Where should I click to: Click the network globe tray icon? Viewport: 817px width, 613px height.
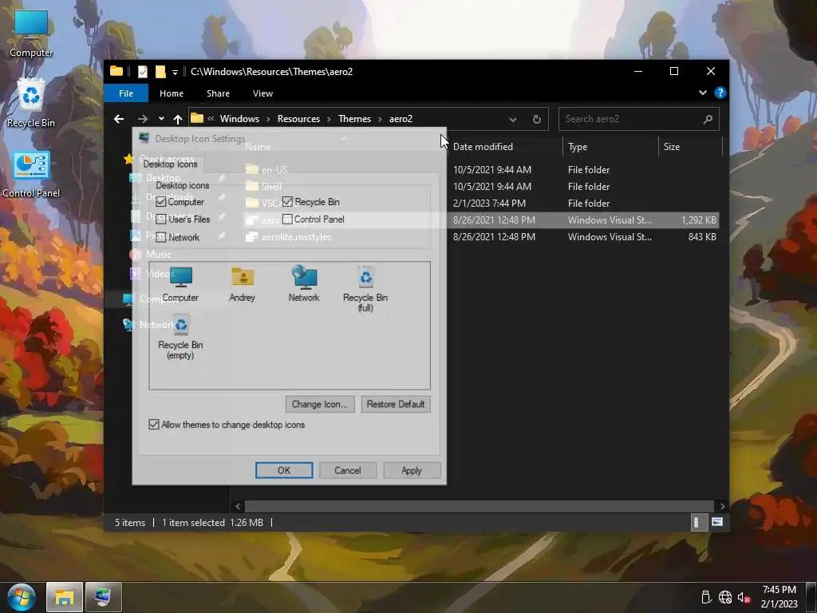(724, 598)
